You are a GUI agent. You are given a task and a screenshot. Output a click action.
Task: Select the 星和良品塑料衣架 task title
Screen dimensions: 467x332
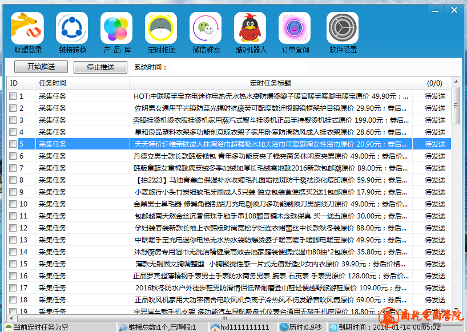pos(271,132)
